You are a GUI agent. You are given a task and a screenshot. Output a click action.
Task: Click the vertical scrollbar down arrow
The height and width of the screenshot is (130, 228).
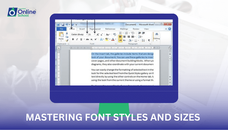tap(170, 77)
